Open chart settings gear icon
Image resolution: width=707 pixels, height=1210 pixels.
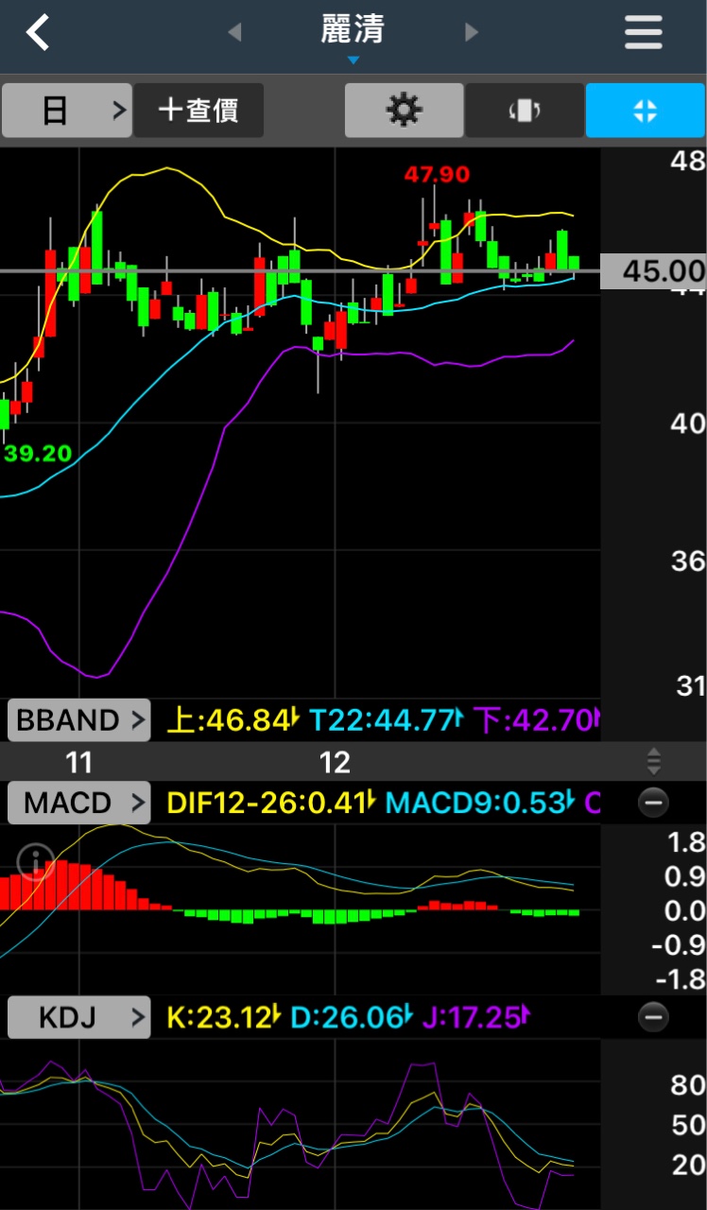[x=404, y=111]
